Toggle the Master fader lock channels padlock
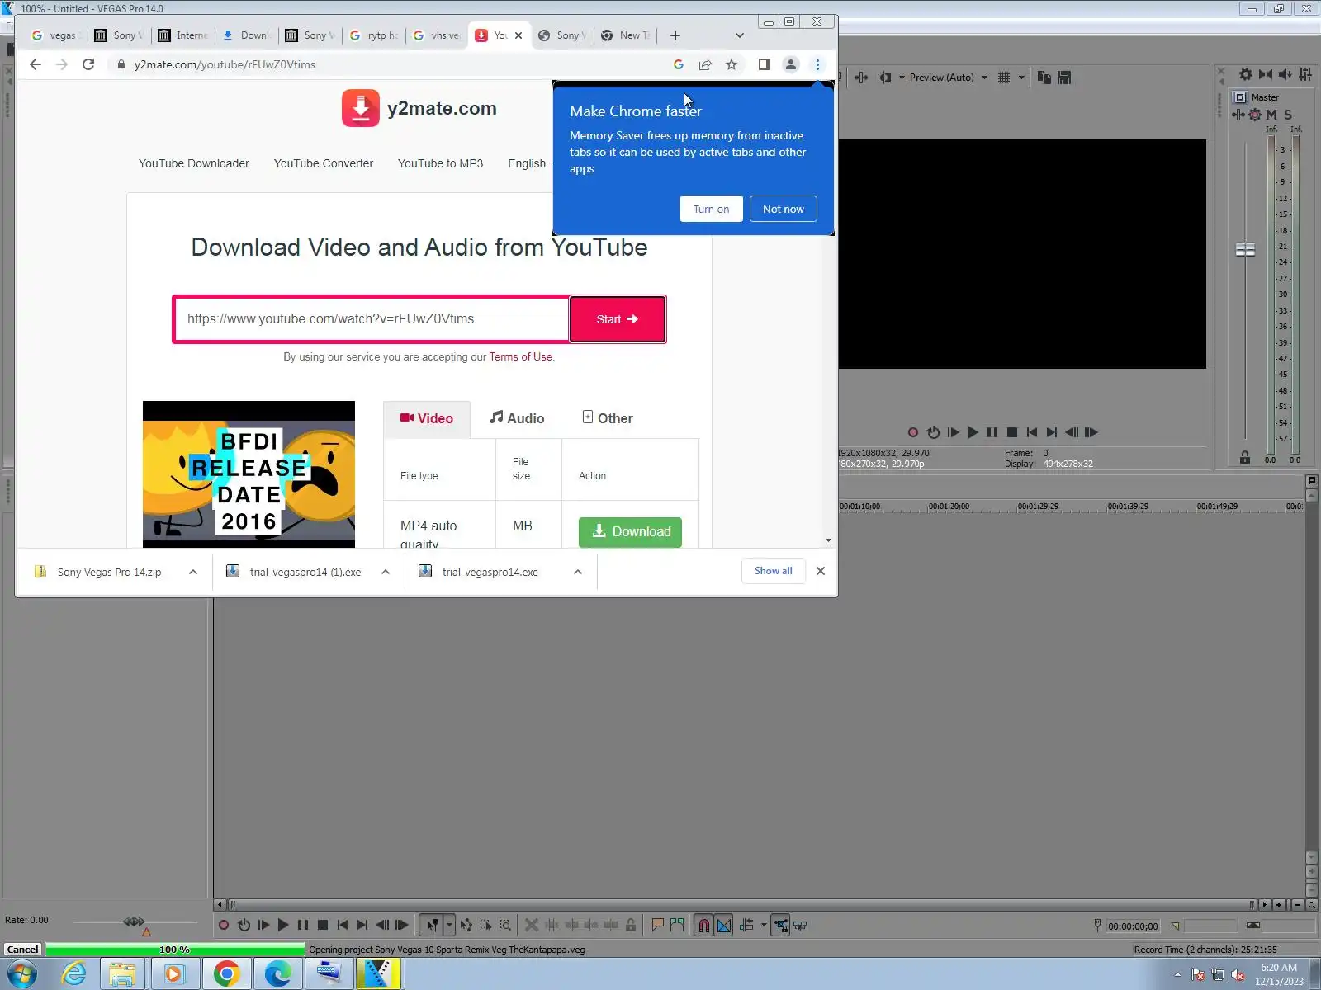This screenshot has width=1321, height=990. coord(1245,458)
